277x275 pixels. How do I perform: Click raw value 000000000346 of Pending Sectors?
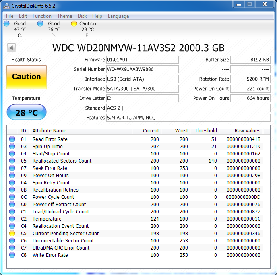click(x=244, y=233)
